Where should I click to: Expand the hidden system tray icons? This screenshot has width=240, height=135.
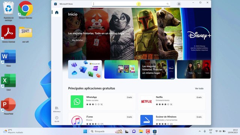pos(199,131)
